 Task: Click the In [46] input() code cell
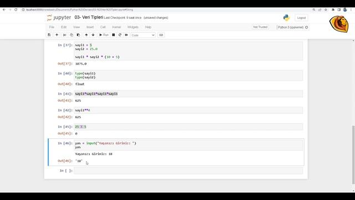pos(189,145)
